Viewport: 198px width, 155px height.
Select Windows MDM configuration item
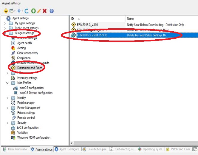click(33, 137)
